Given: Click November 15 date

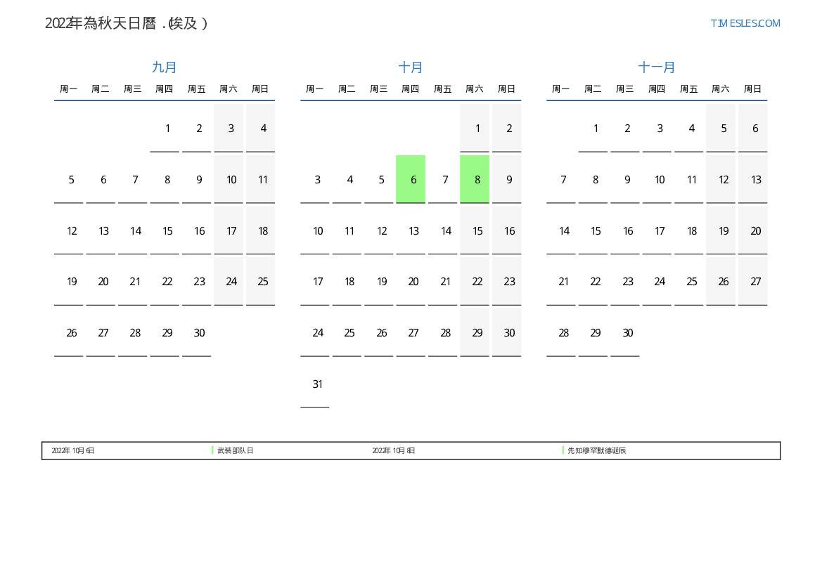Looking at the screenshot, I should tap(596, 231).
